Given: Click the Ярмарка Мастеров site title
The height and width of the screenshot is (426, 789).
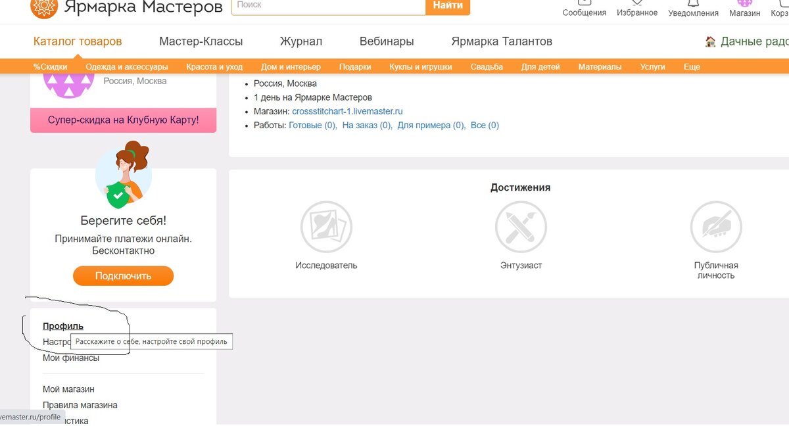Looking at the screenshot, I should tap(143, 7).
